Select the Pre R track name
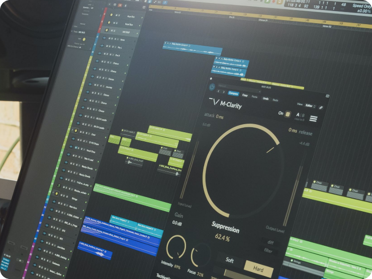Screen dimensions: 372x279 click(x=118, y=55)
